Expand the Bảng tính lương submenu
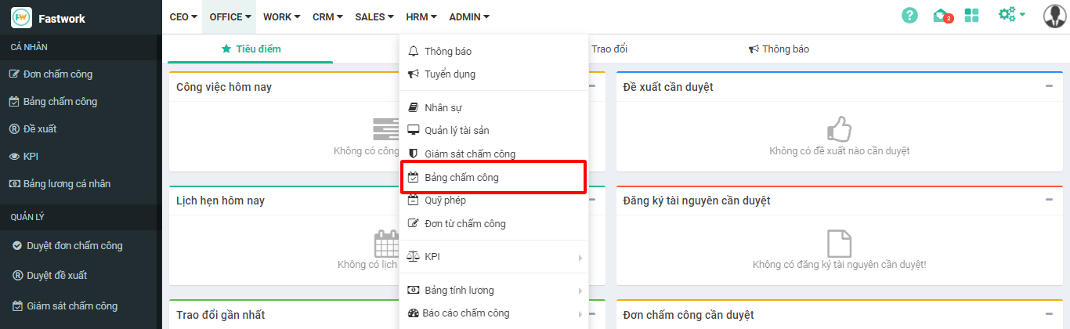Screen dimensions: 1070x329 tap(580, 291)
